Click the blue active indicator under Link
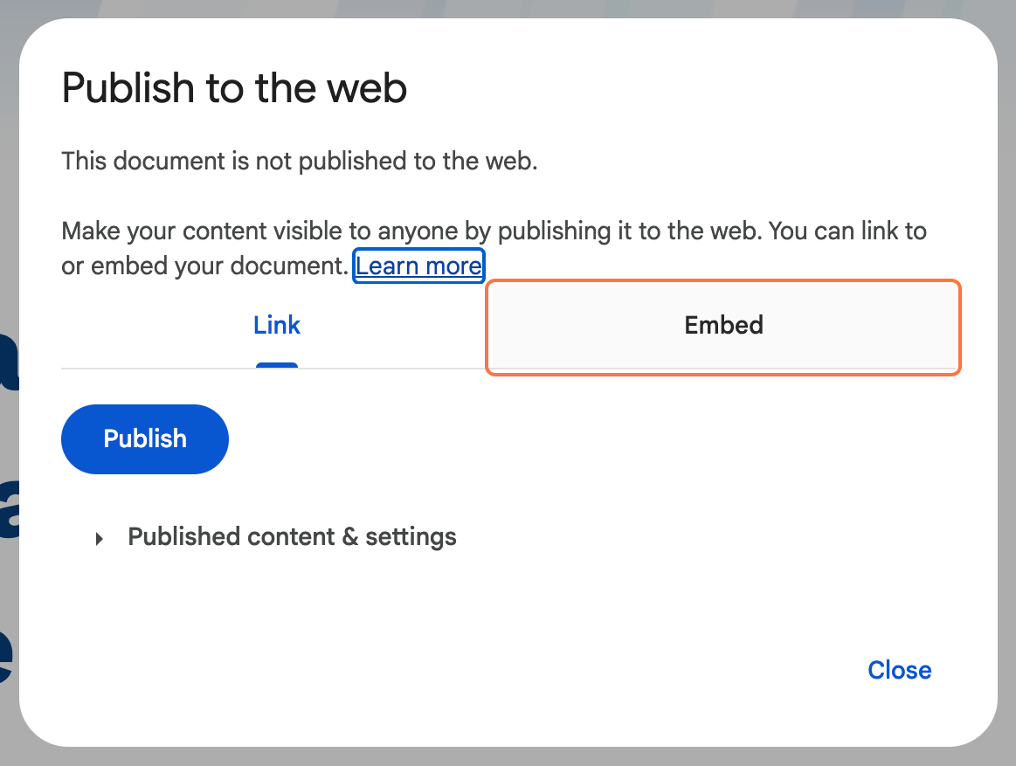This screenshot has width=1016, height=766. click(x=277, y=365)
